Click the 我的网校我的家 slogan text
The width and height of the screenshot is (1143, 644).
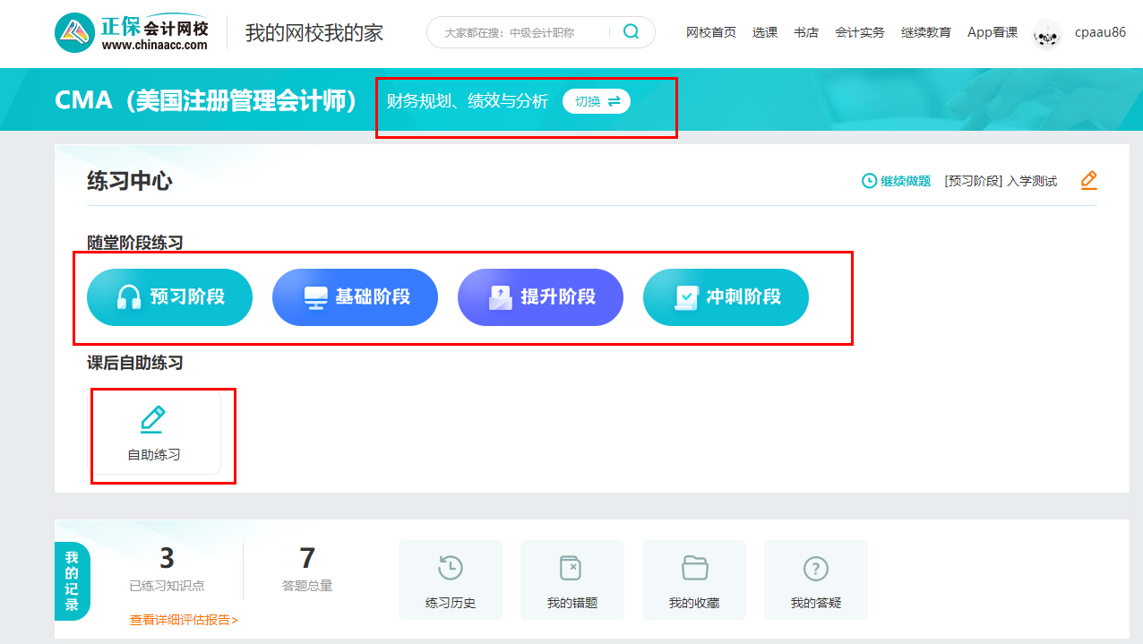pyautogui.click(x=314, y=33)
